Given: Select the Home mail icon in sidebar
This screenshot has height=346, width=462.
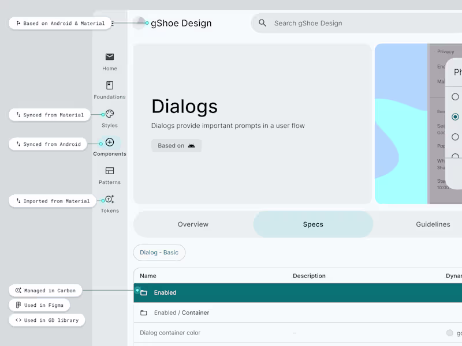Looking at the screenshot, I should (109, 57).
